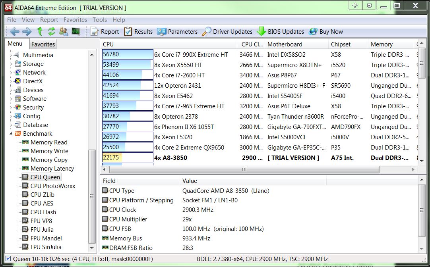Expand the Storage tree node
Viewport: 430px width, 267px height.
(11, 64)
